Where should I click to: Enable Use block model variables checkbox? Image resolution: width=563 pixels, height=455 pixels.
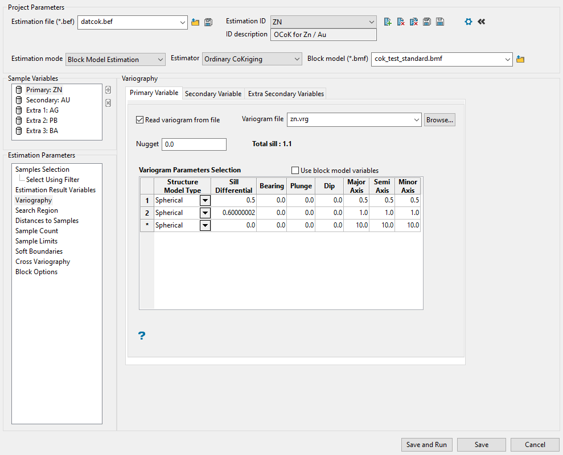pyautogui.click(x=295, y=170)
